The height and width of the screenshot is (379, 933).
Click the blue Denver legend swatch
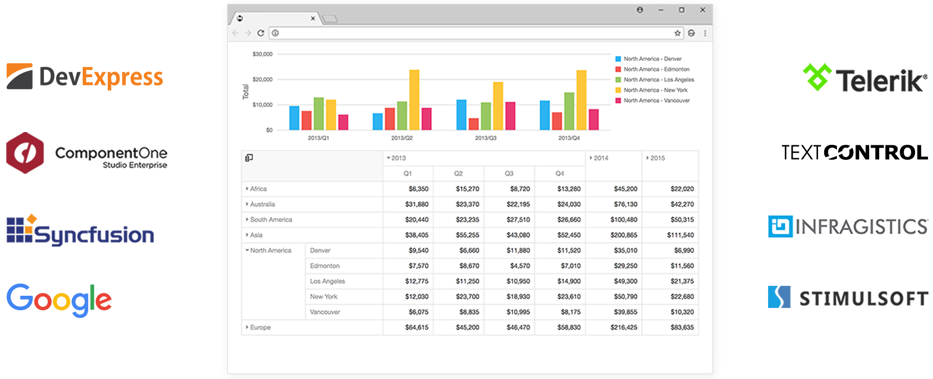point(618,59)
